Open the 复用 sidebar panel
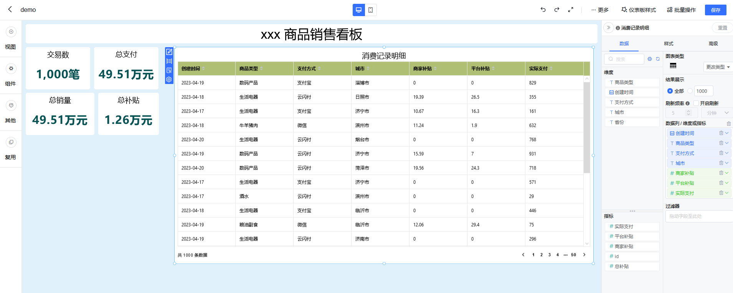The image size is (733, 293). [11, 149]
